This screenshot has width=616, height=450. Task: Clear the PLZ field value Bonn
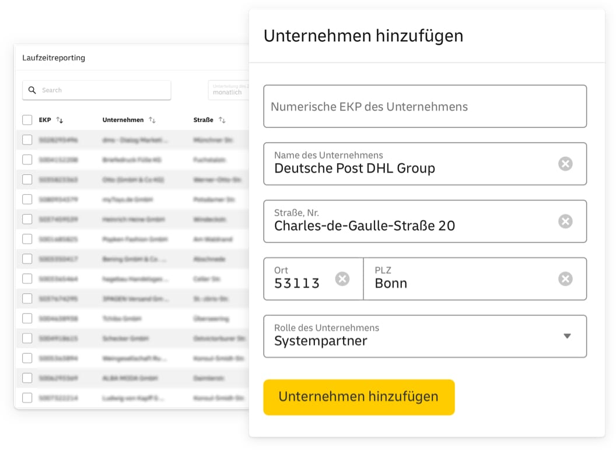[x=565, y=279]
